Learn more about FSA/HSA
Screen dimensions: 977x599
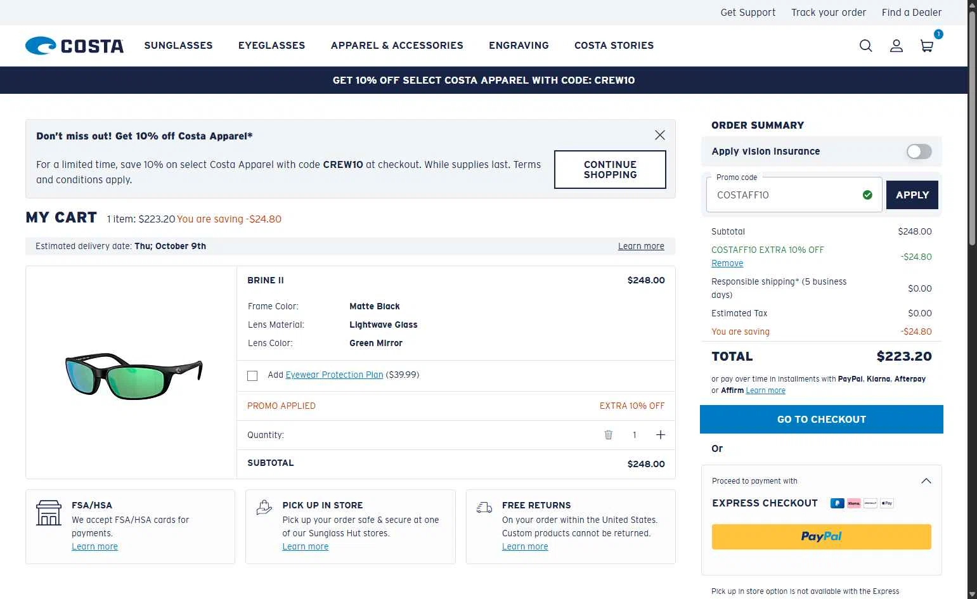tap(94, 546)
